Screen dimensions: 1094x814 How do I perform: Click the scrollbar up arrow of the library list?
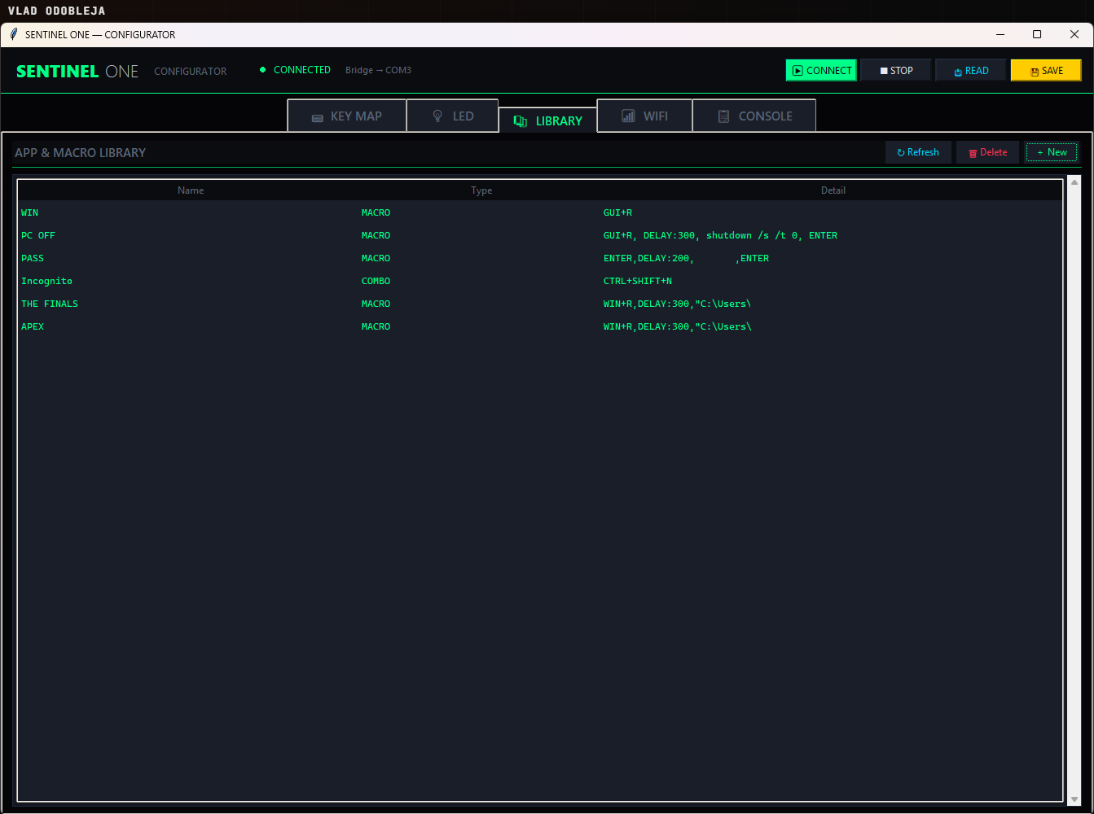1074,182
